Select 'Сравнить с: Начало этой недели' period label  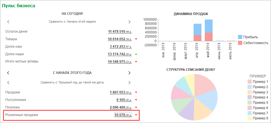click(x=72, y=22)
